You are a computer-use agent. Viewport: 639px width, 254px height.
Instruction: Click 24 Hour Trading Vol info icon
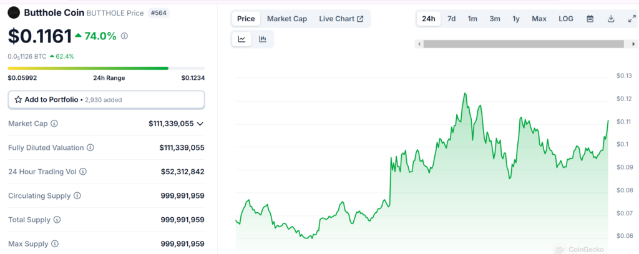[83, 172]
